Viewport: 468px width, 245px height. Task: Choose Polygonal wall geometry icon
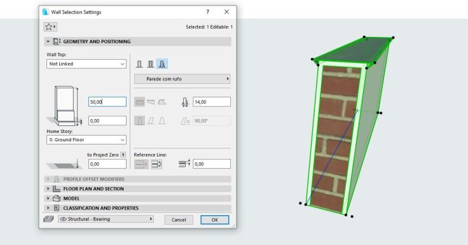coord(162,102)
